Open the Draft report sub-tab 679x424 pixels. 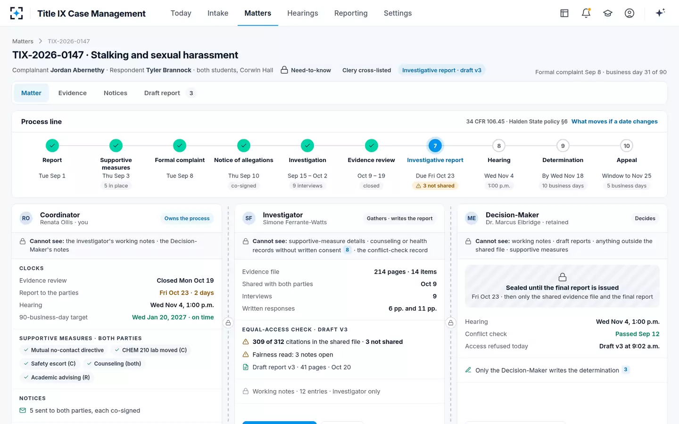coord(169,93)
